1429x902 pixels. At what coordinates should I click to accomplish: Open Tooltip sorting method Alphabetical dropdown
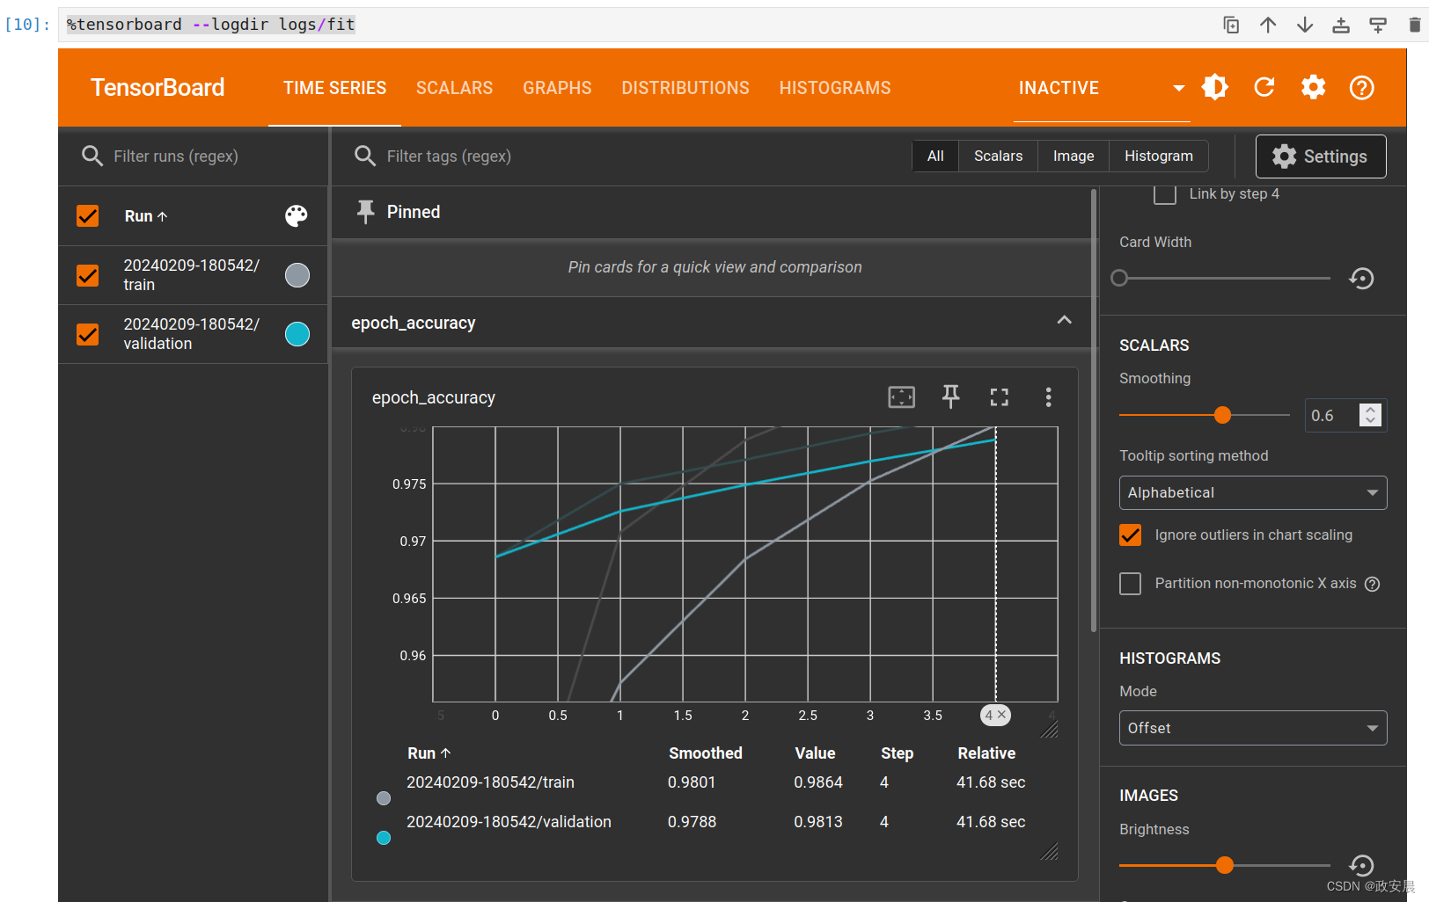1253,492
